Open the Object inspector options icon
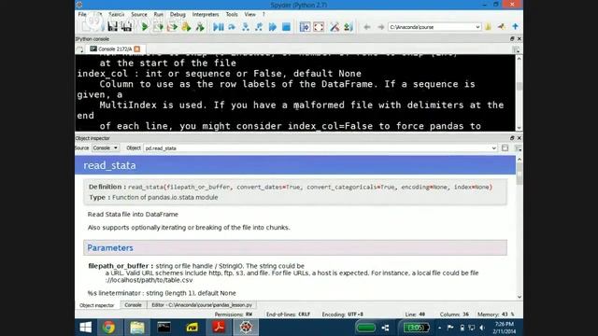This screenshot has height=336, width=598. 518,147
